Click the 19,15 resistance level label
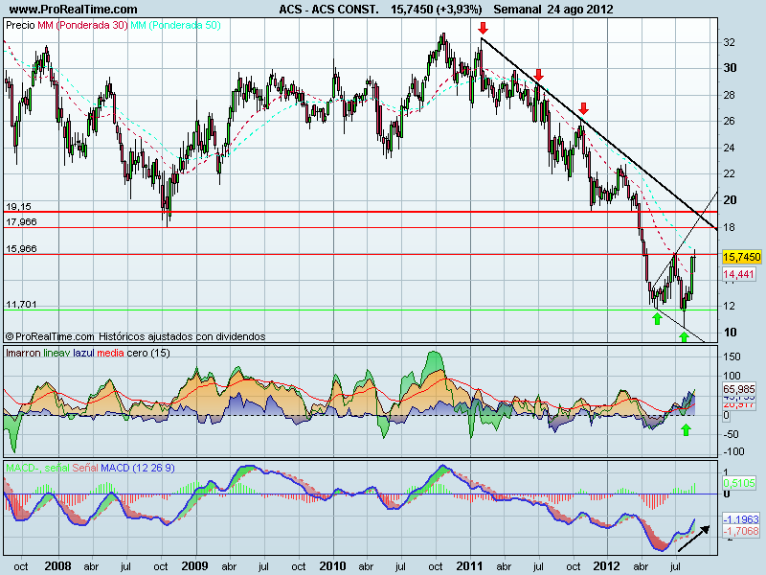The width and height of the screenshot is (766, 575). (x=18, y=207)
